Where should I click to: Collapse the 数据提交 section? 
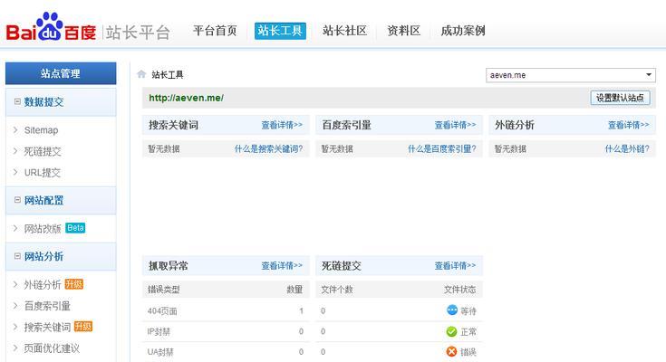17,101
